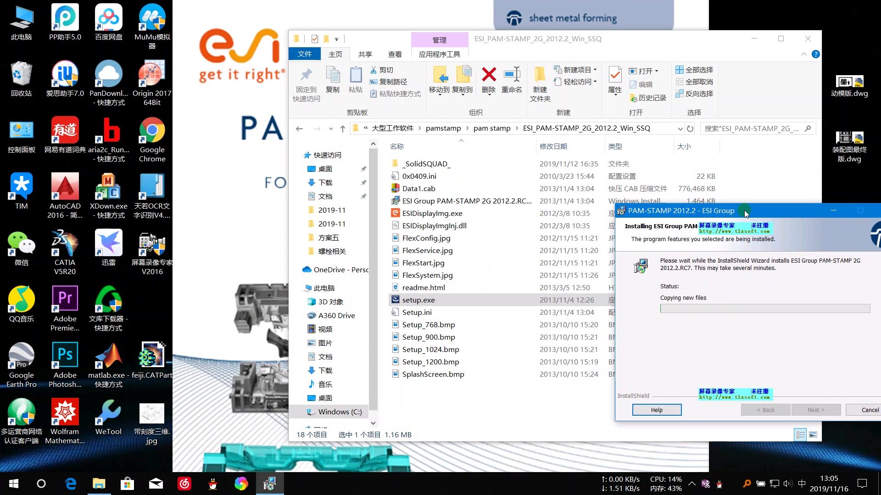Open the Share ribbon tab

pyautogui.click(x=365, y=54)
